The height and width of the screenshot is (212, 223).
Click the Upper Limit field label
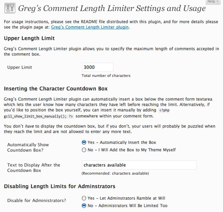click(x=20, y=67)
